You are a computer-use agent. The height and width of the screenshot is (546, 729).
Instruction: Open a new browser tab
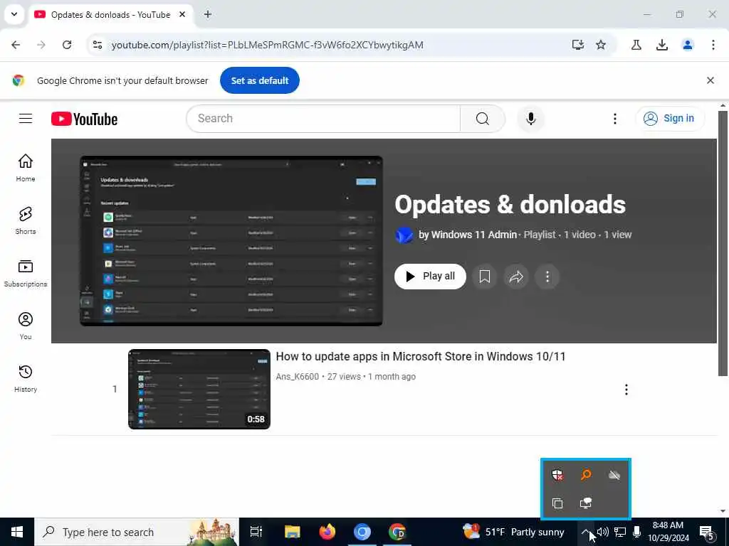point(208,14)
